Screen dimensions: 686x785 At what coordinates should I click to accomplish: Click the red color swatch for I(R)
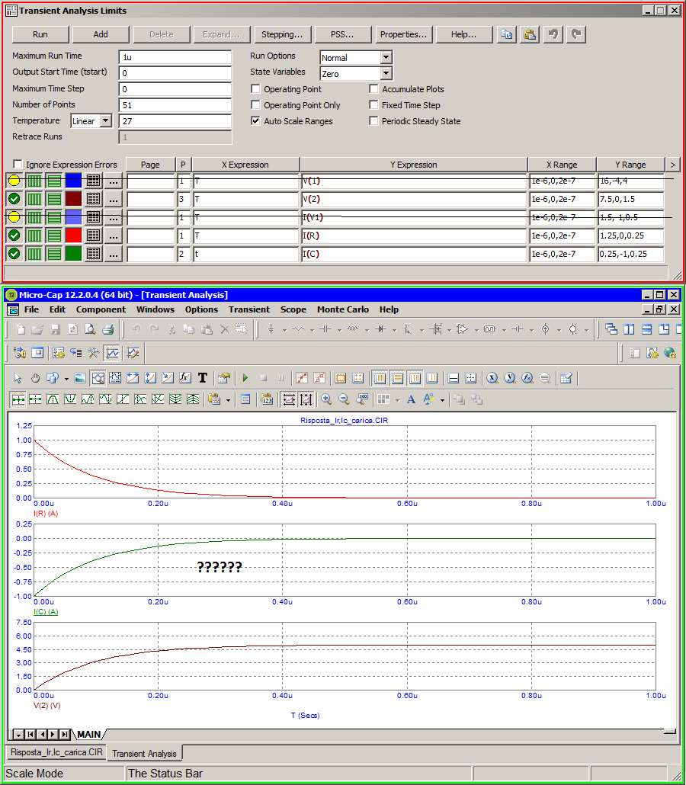click(73, 235)
